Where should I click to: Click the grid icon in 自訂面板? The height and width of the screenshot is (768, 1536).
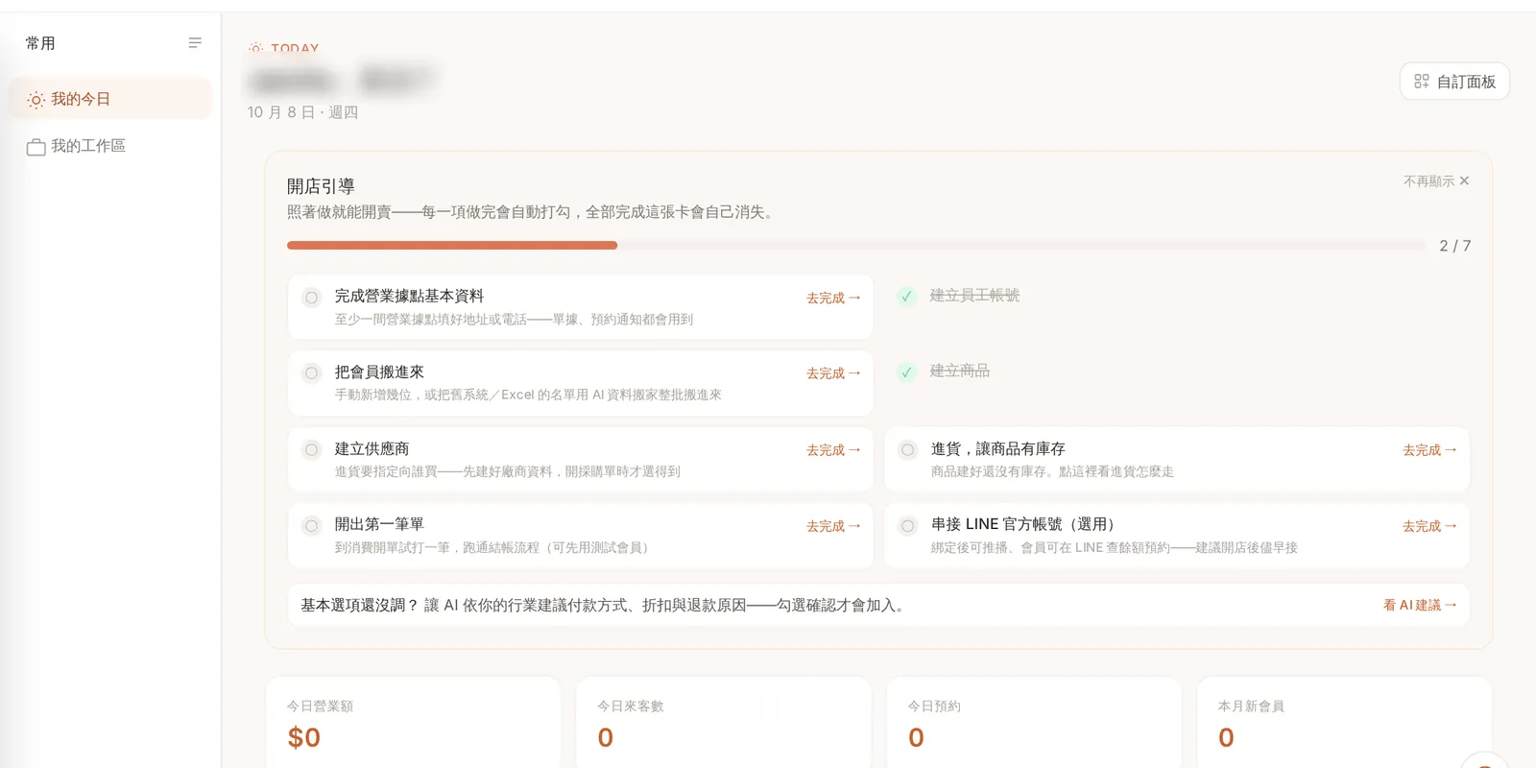1422,82
